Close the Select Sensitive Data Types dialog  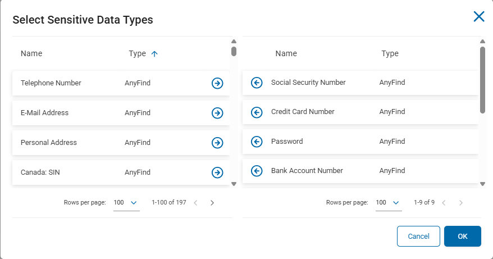(x=478, y=17)
